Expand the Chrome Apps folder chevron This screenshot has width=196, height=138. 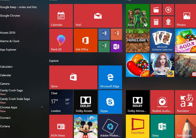click(x=42, y=107)
